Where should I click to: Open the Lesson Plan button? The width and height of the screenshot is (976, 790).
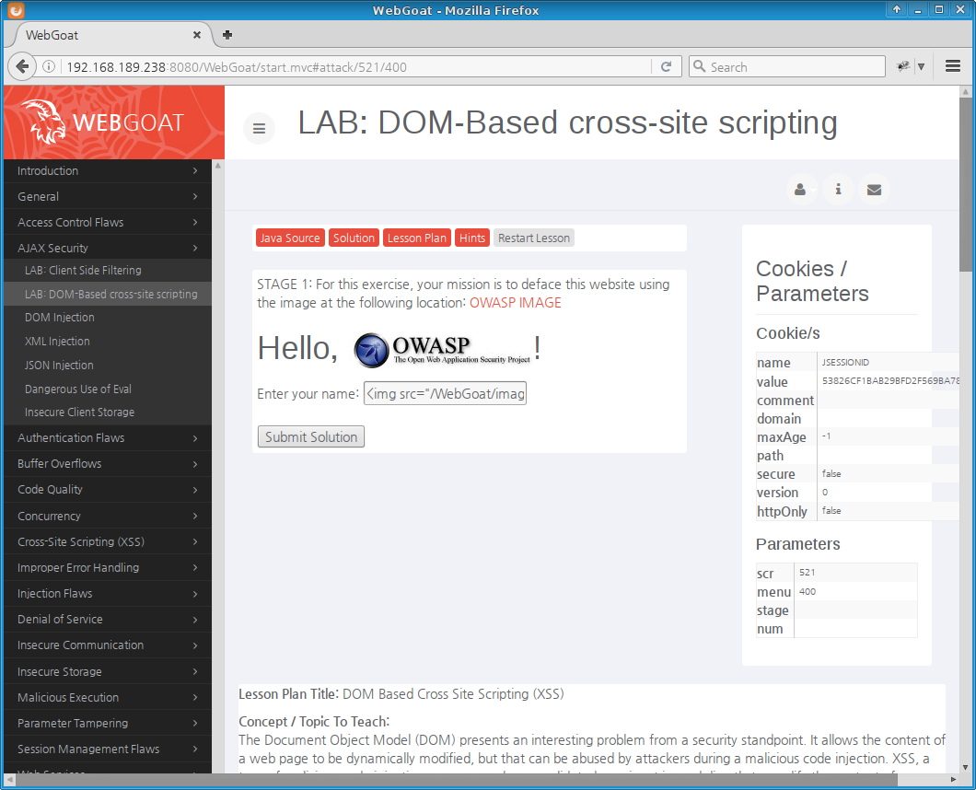click(416, 238)
